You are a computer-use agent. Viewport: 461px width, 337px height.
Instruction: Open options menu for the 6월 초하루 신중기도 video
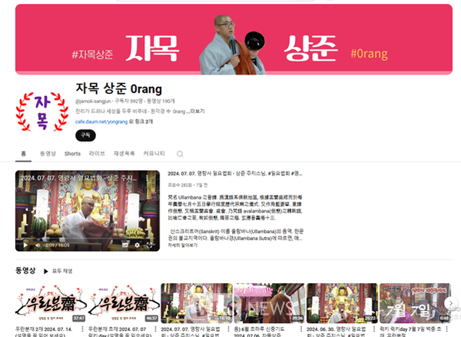[301, 329]
